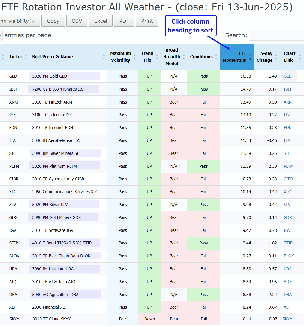This screenshot has height=327, width=304.
Task: Open SKYY chart link
Action: [x=287, y=319]
